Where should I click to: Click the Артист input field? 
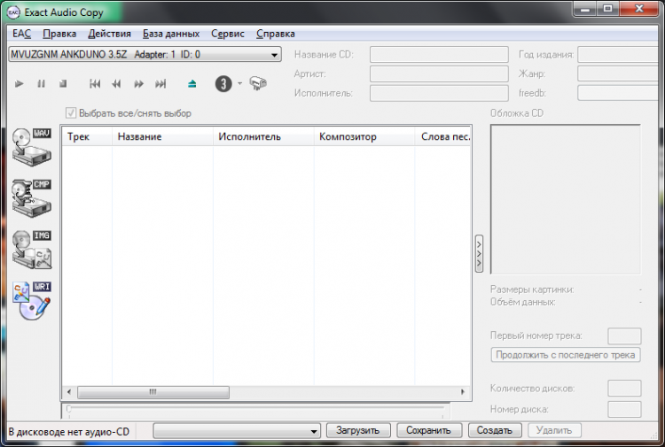[x=439, y=73]
